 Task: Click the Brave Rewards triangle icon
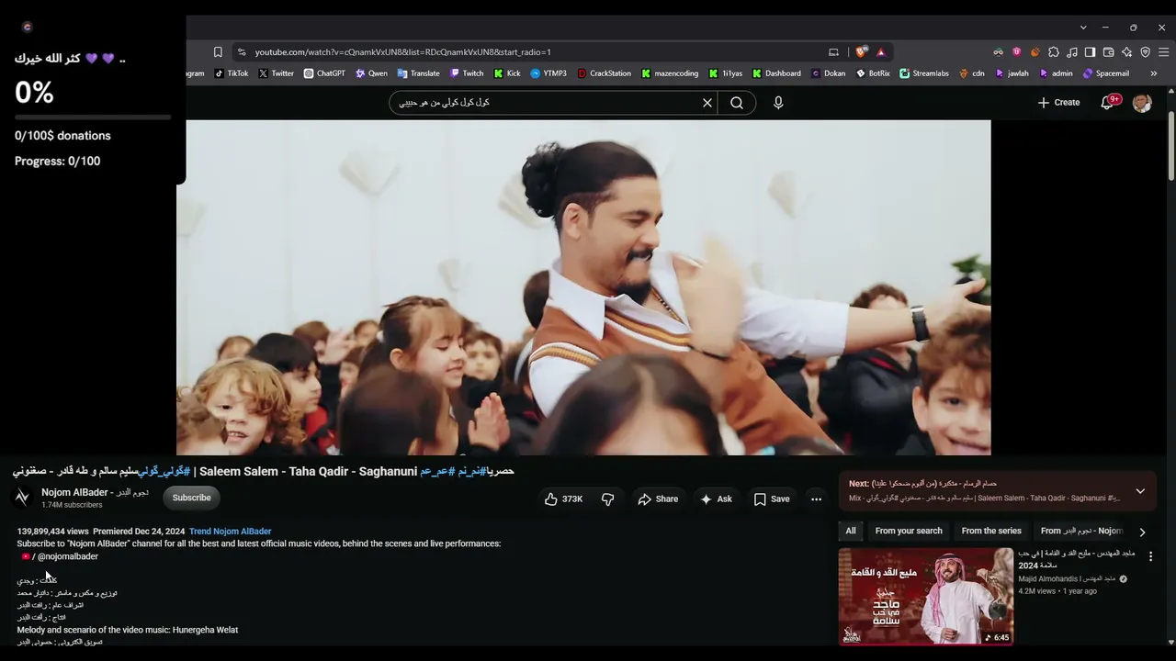[x=881, y=52]
